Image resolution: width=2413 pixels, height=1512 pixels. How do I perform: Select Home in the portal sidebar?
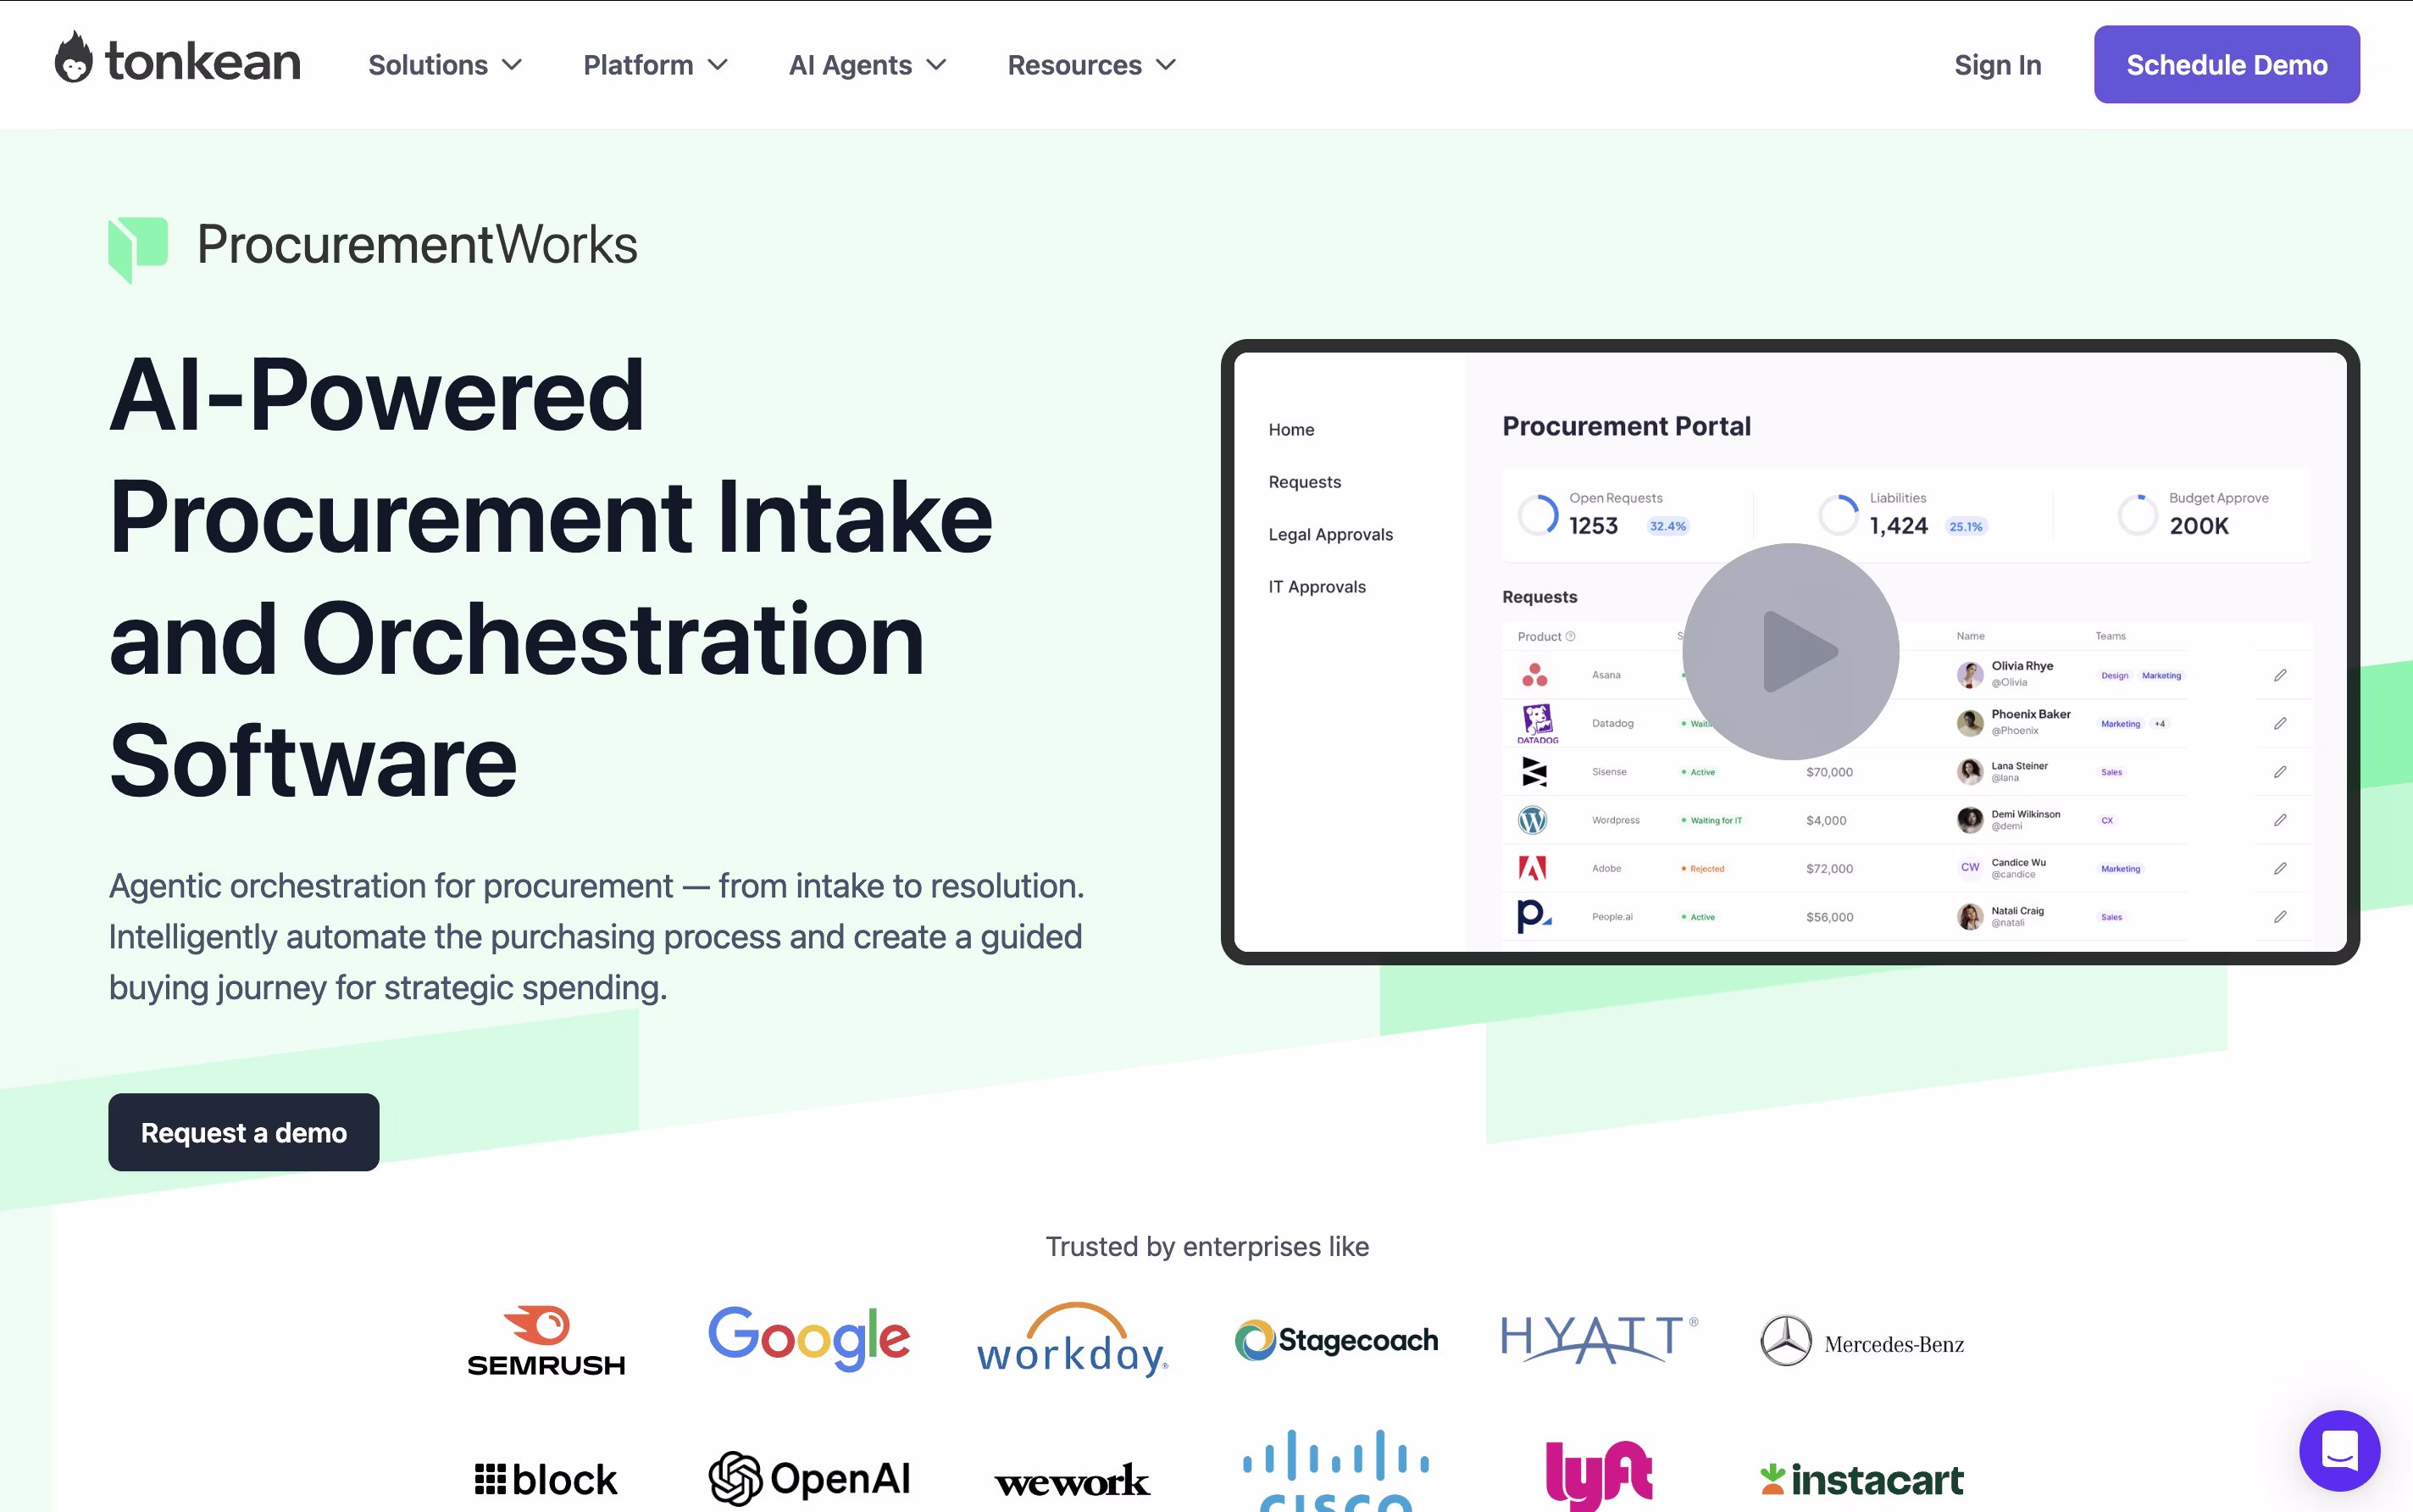1290,429
